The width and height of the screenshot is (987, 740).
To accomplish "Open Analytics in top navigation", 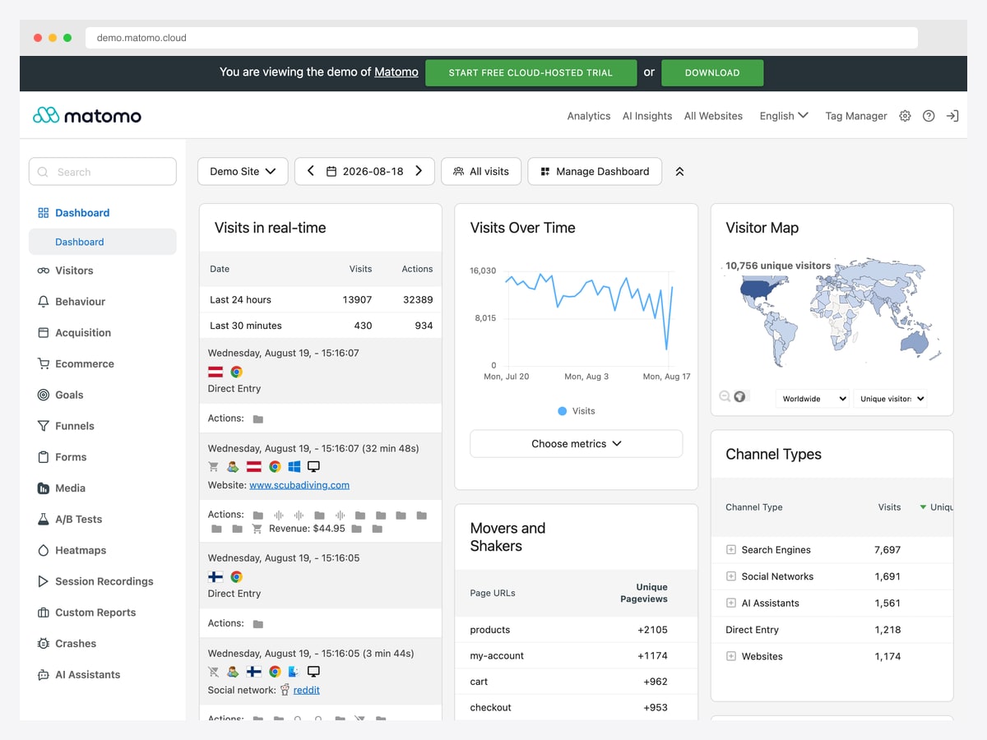I will coord(589,116).
